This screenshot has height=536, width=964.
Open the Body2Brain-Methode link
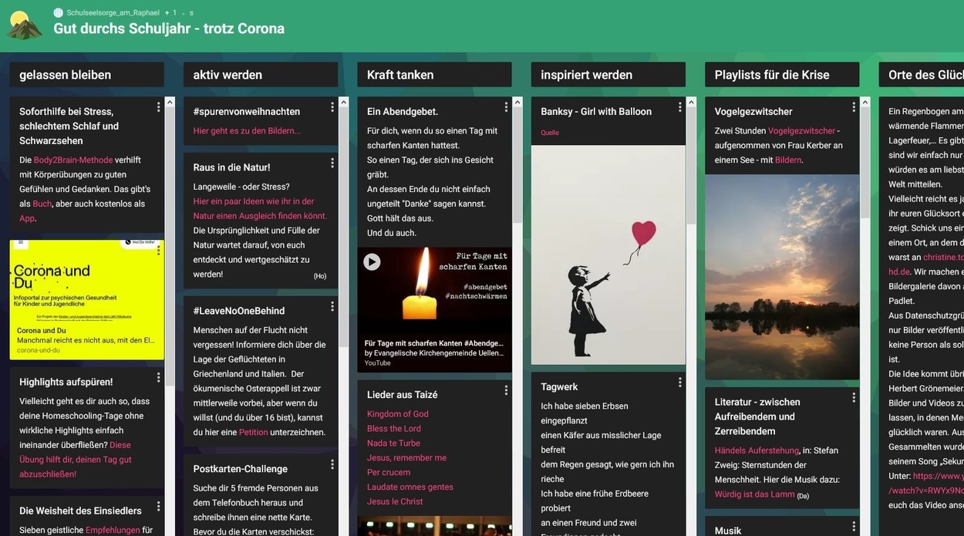73,160
